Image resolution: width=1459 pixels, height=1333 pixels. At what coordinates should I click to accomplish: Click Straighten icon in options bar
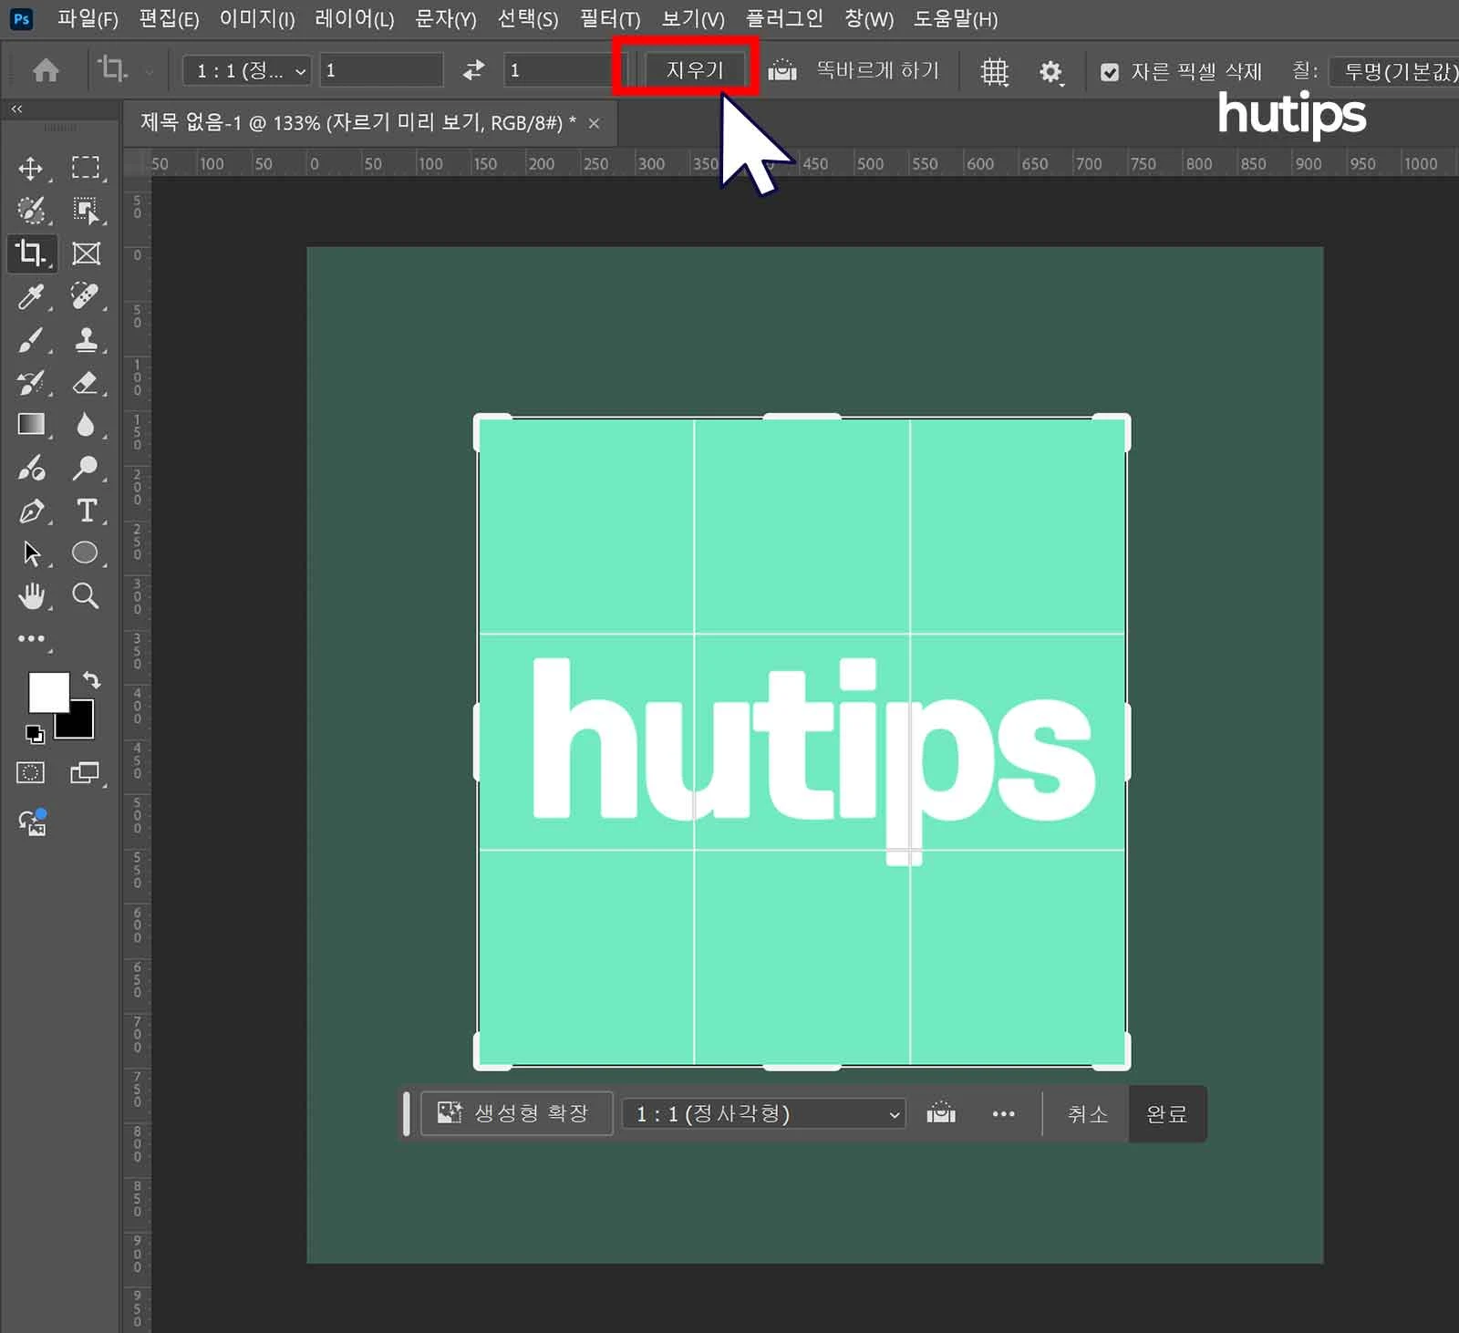782,70
